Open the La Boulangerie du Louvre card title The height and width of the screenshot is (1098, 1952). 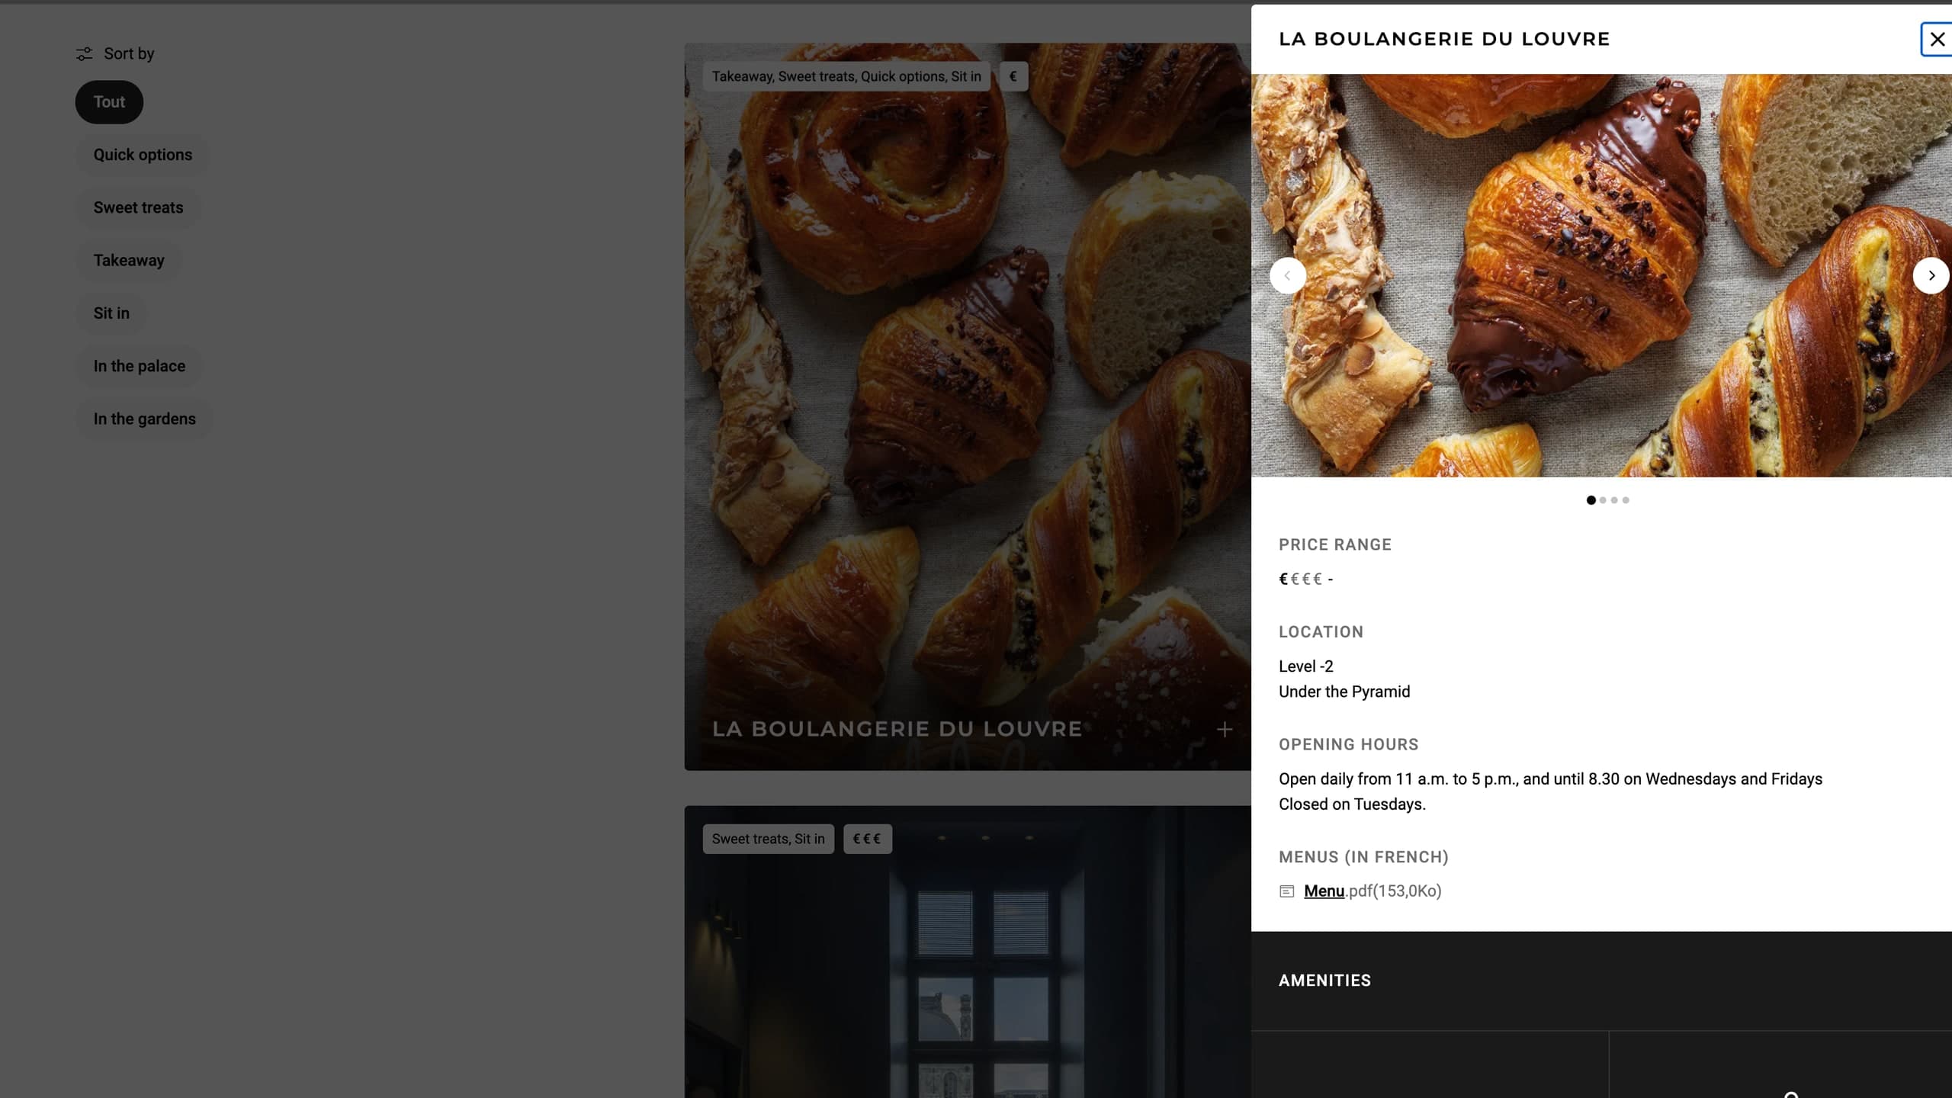(x=897, y=729)
